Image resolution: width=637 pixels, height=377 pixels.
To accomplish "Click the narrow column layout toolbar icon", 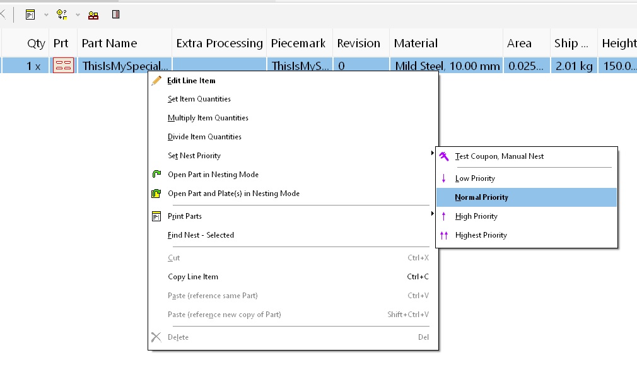I will point(116,14).
